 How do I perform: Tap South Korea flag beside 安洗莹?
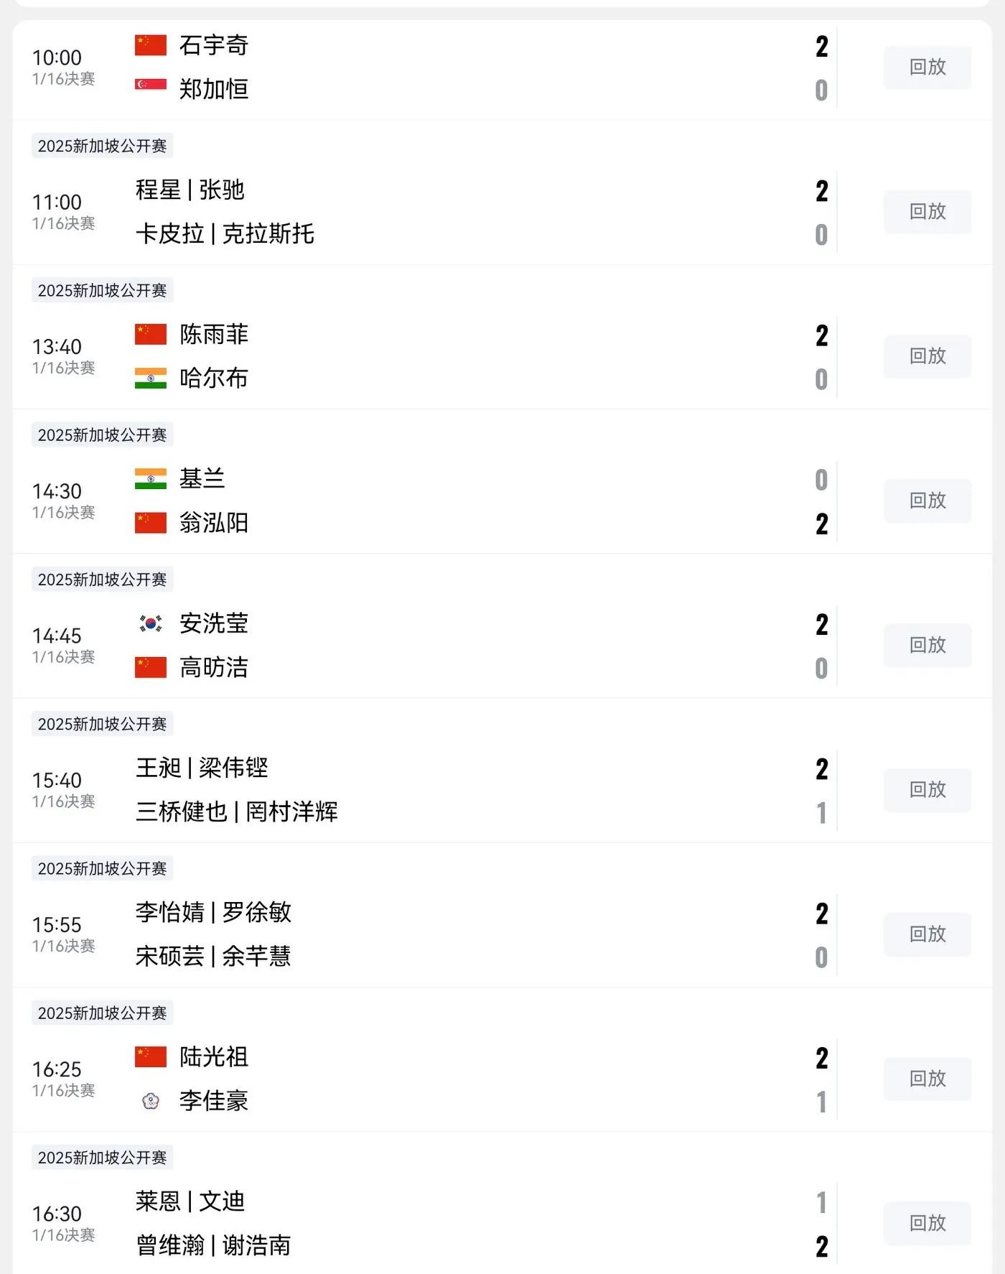pos(151,623)
